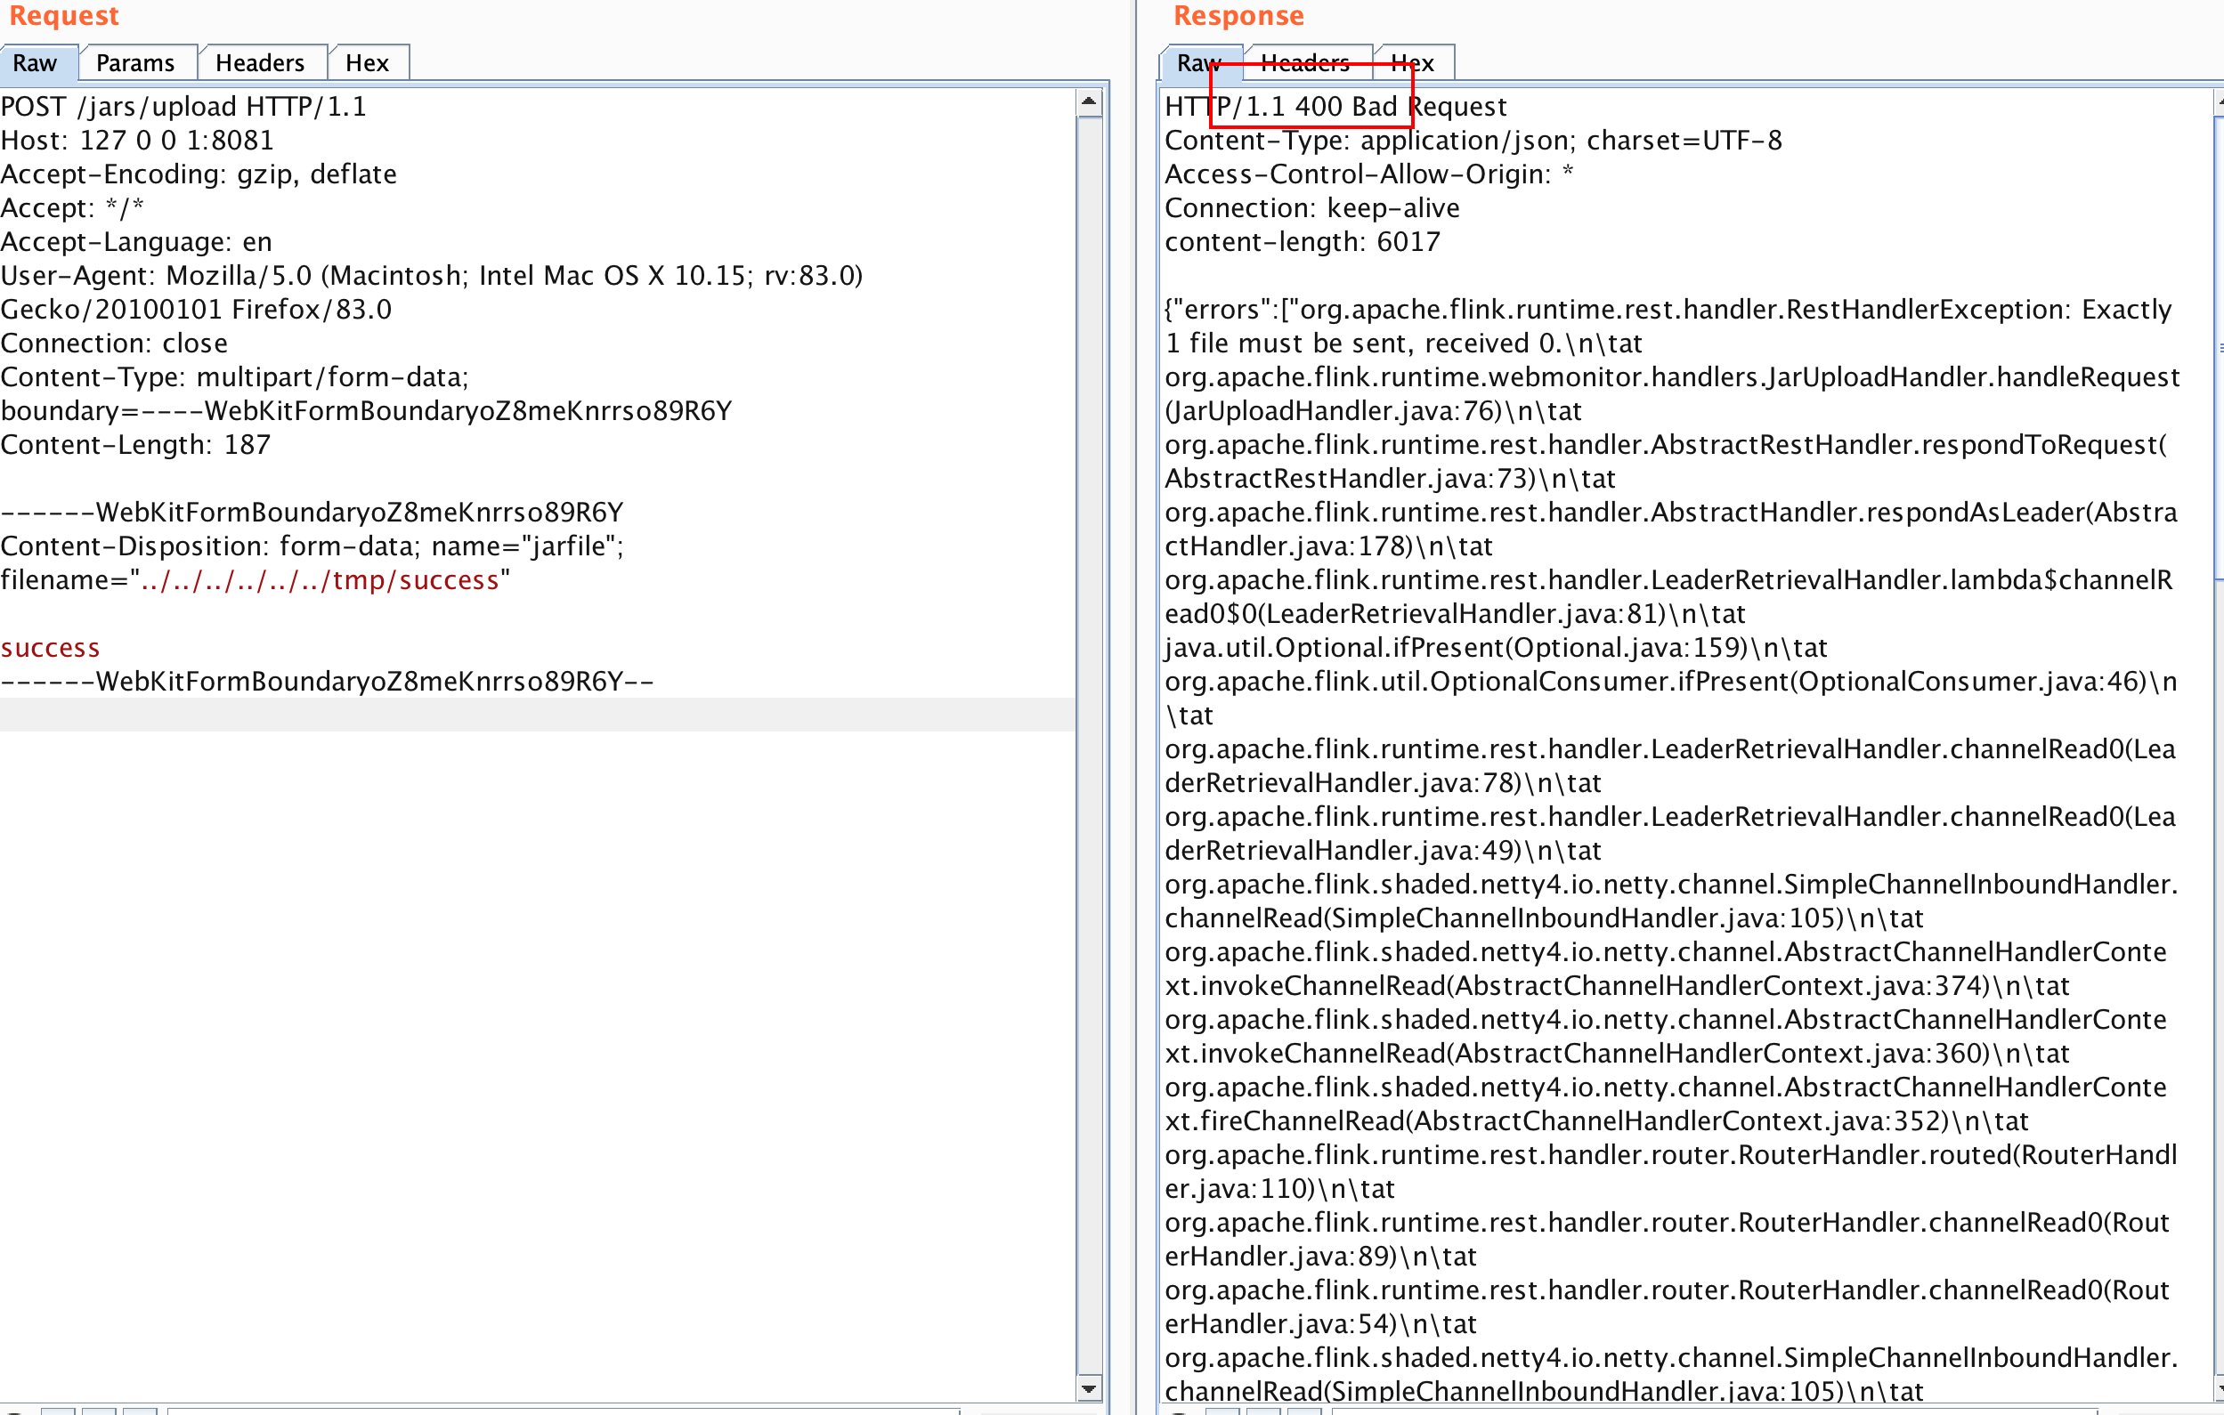Viewport: 2224px width, 1415px height.
Task: Click the 'Request' panel heading
Action: (x=64, y=16)
